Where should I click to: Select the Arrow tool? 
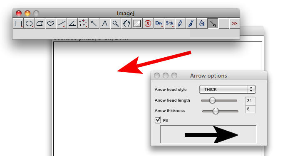(213, 23)
